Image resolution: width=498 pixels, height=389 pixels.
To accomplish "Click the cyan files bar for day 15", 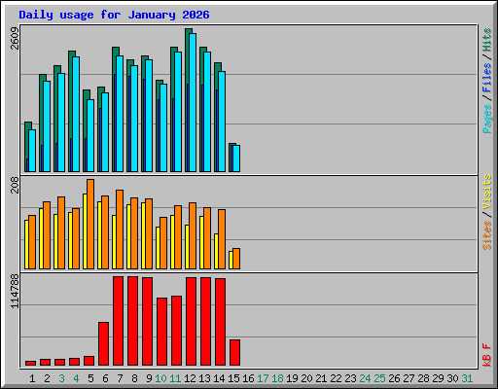I will click(x=236, y=159).
